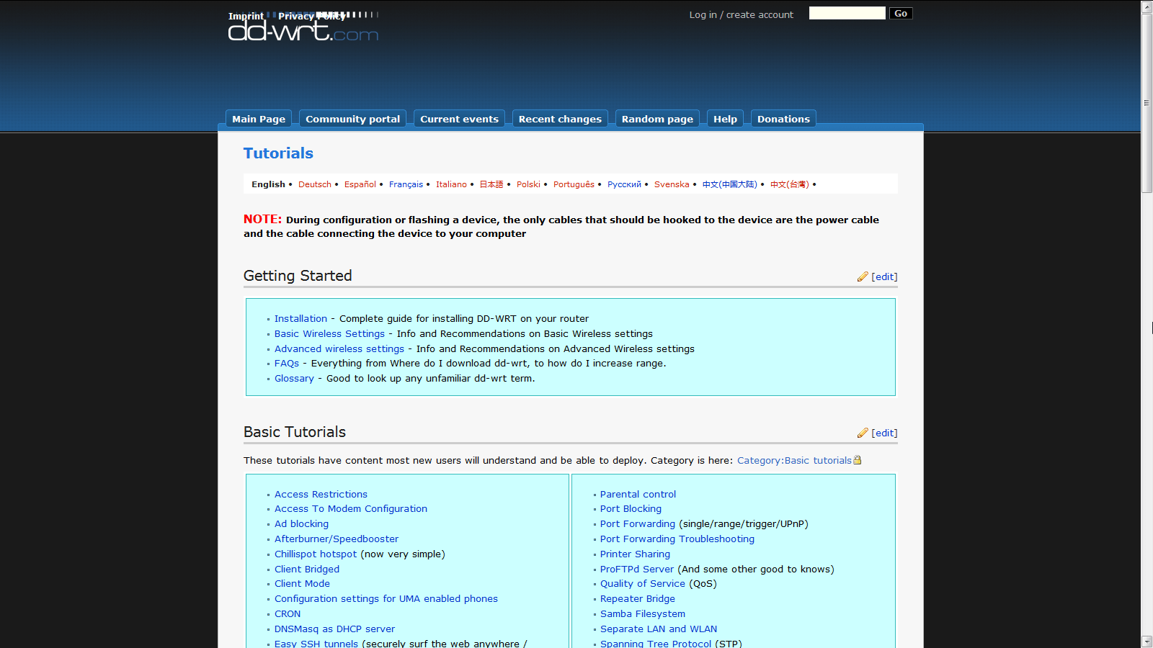Open Configuration settings for UMA enabled phones
Screen dimensions: 1153x648
386,598
